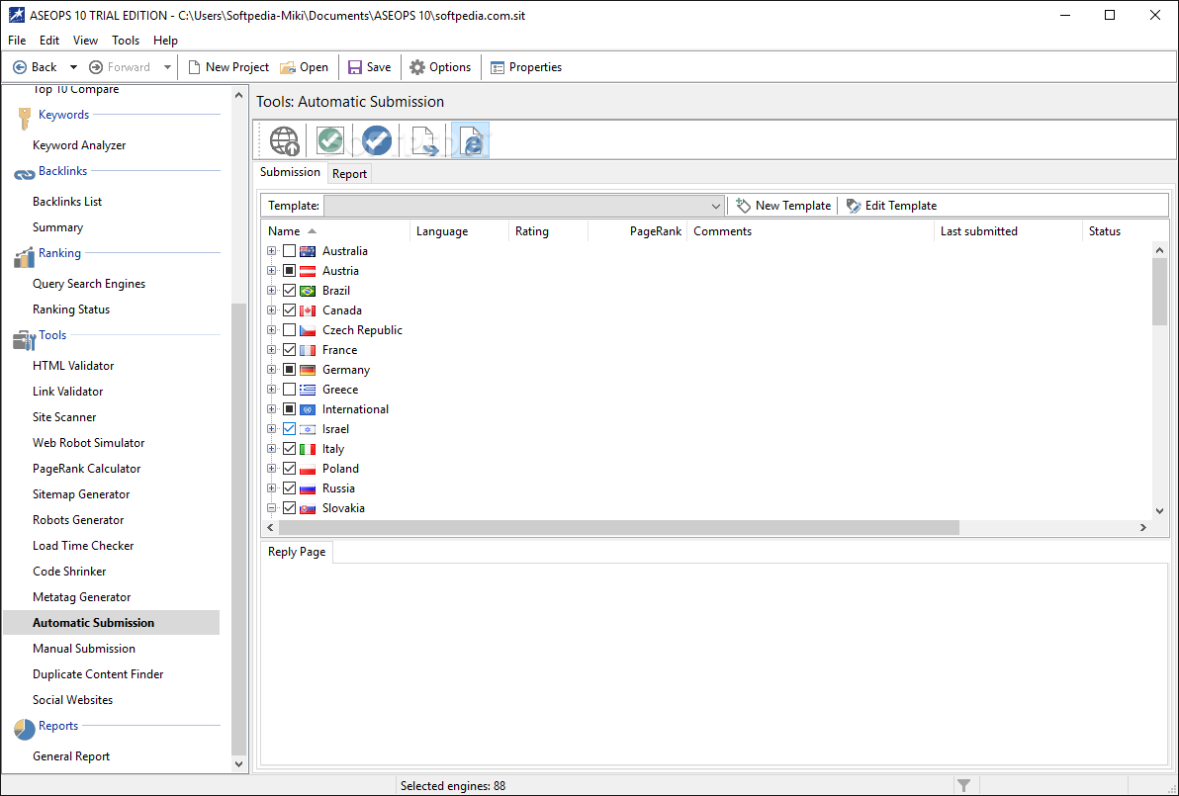
Task: Click the PageRank column header
Action: pyautogui.click(x=638, y=231)
